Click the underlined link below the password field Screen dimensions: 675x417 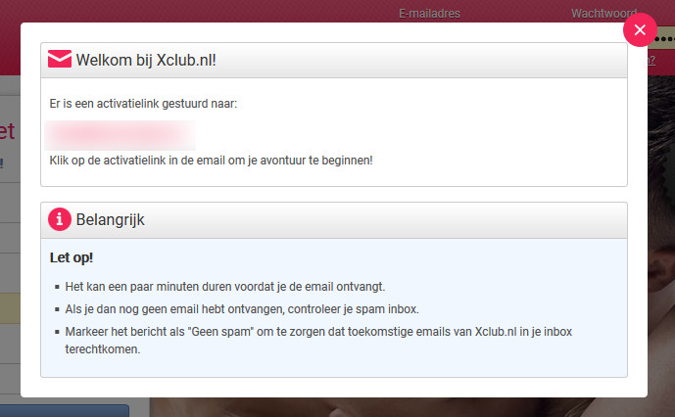click(651, 59)
